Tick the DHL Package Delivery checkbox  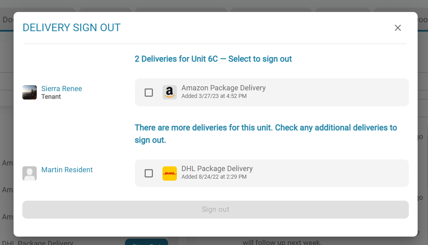coord(149,173)
